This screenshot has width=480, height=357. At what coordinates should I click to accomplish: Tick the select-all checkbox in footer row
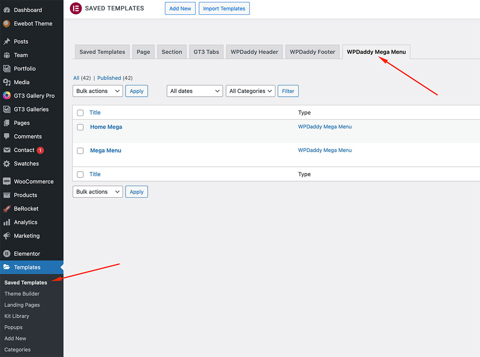[x=80, y=174]
